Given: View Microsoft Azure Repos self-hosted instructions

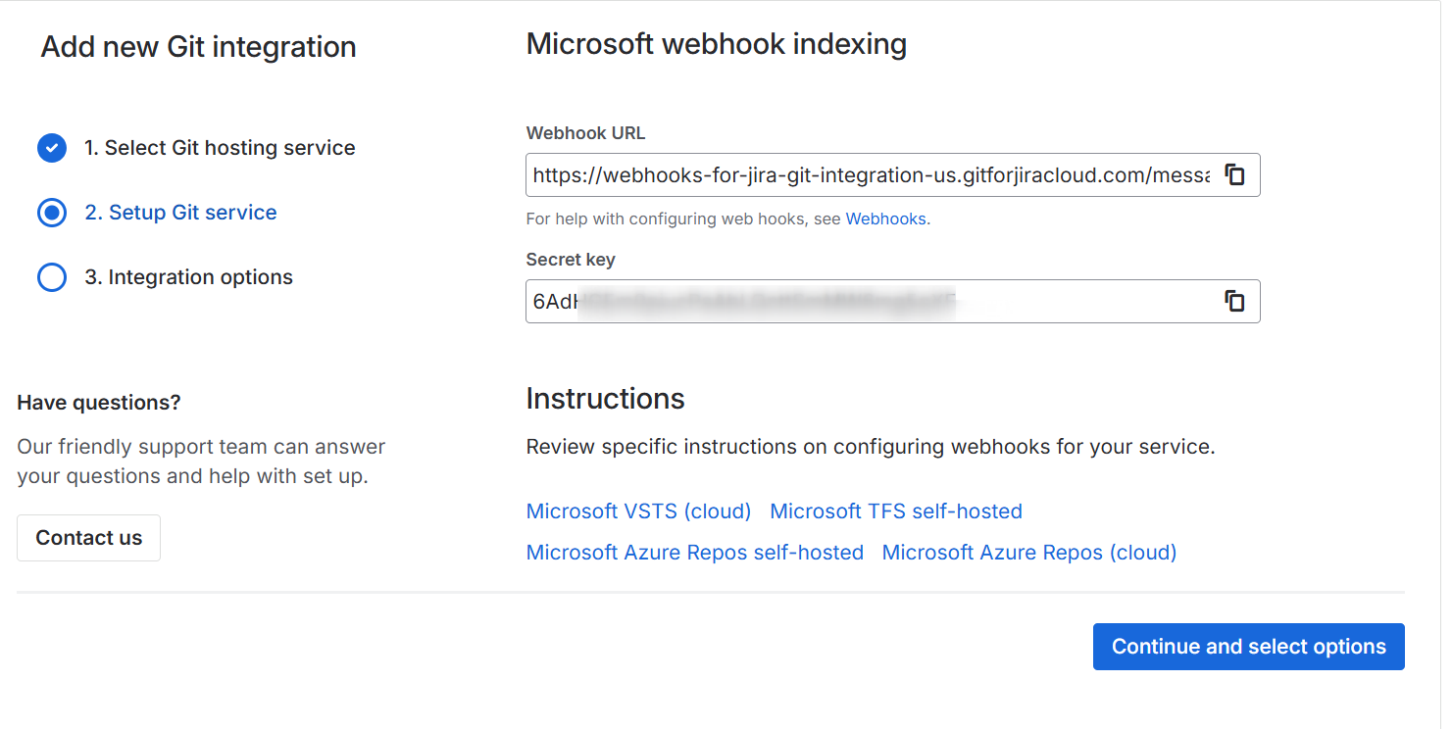Looking at the screenshot, I should (x=694, y=553).
